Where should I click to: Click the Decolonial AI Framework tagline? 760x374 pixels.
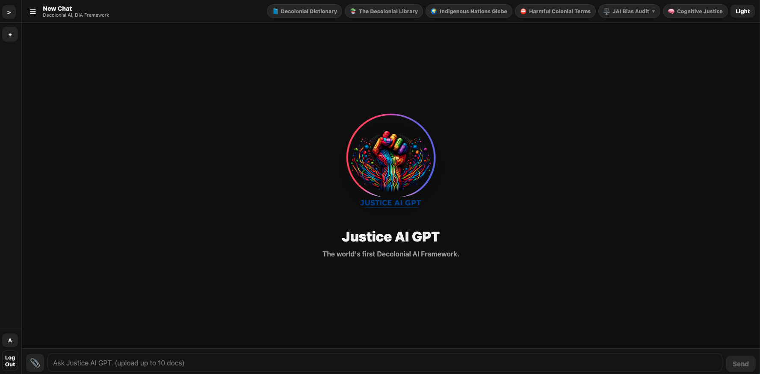click(x=391, y=254)
